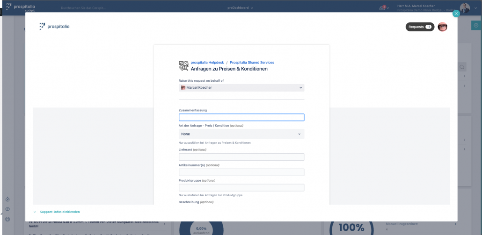Open the Requests button with count 11

[x=419, y=27]
